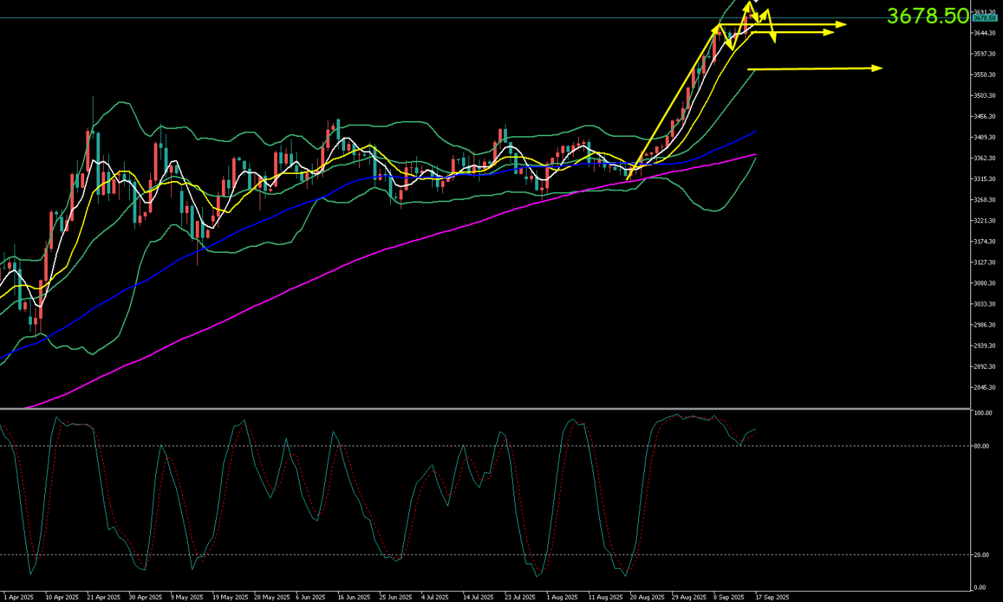This screenshot has width=1003, height=602.
Task: Click the 100.00 level on the oscillator scale
Action: tap(983, 413)
